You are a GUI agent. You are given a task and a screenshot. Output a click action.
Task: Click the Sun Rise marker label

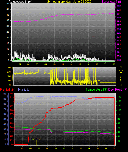click(36, 139)
